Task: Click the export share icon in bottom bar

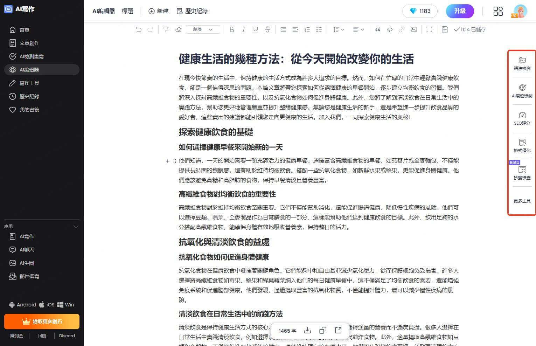Action: pos(338,330)
